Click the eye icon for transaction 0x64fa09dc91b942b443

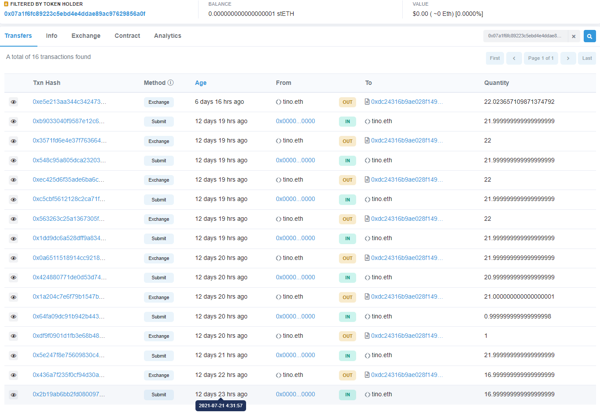point(14,317)
